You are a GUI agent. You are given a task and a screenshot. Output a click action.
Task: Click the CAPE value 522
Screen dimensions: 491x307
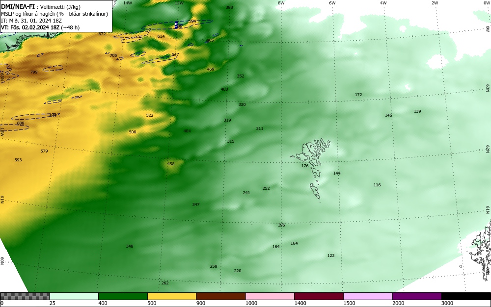150,115
